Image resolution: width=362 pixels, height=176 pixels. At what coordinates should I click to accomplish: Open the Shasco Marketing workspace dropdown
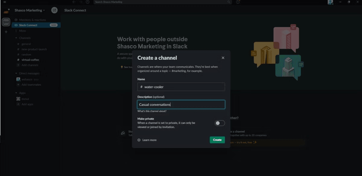[30, 10]
